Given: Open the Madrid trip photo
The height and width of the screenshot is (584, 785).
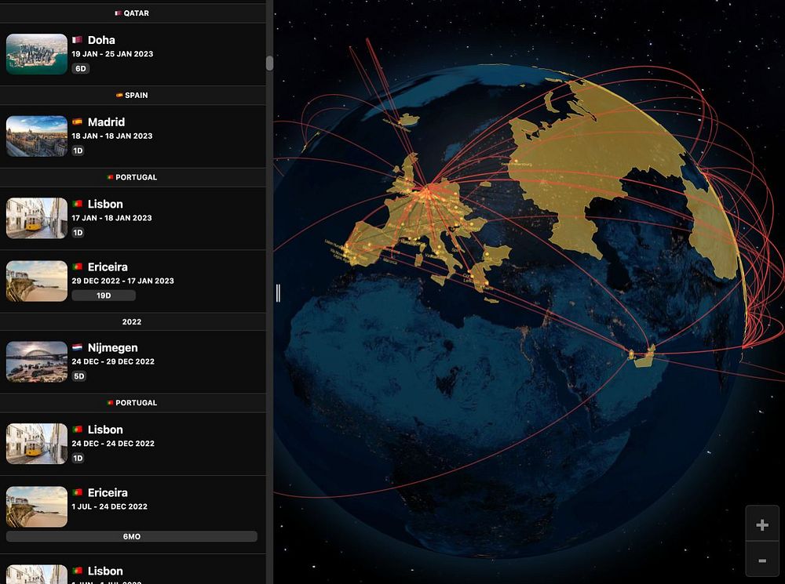Looking at the screenshot, I should pos(37,136).
